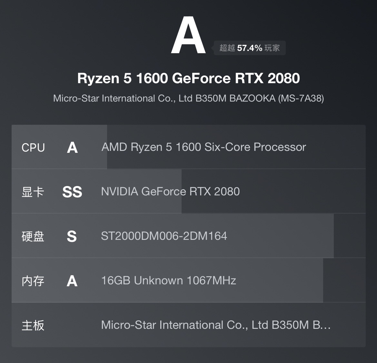The width and height of the screenshot is (377, 363).
Task: Click the 硬盘 row label
Action: click(33, 237)
